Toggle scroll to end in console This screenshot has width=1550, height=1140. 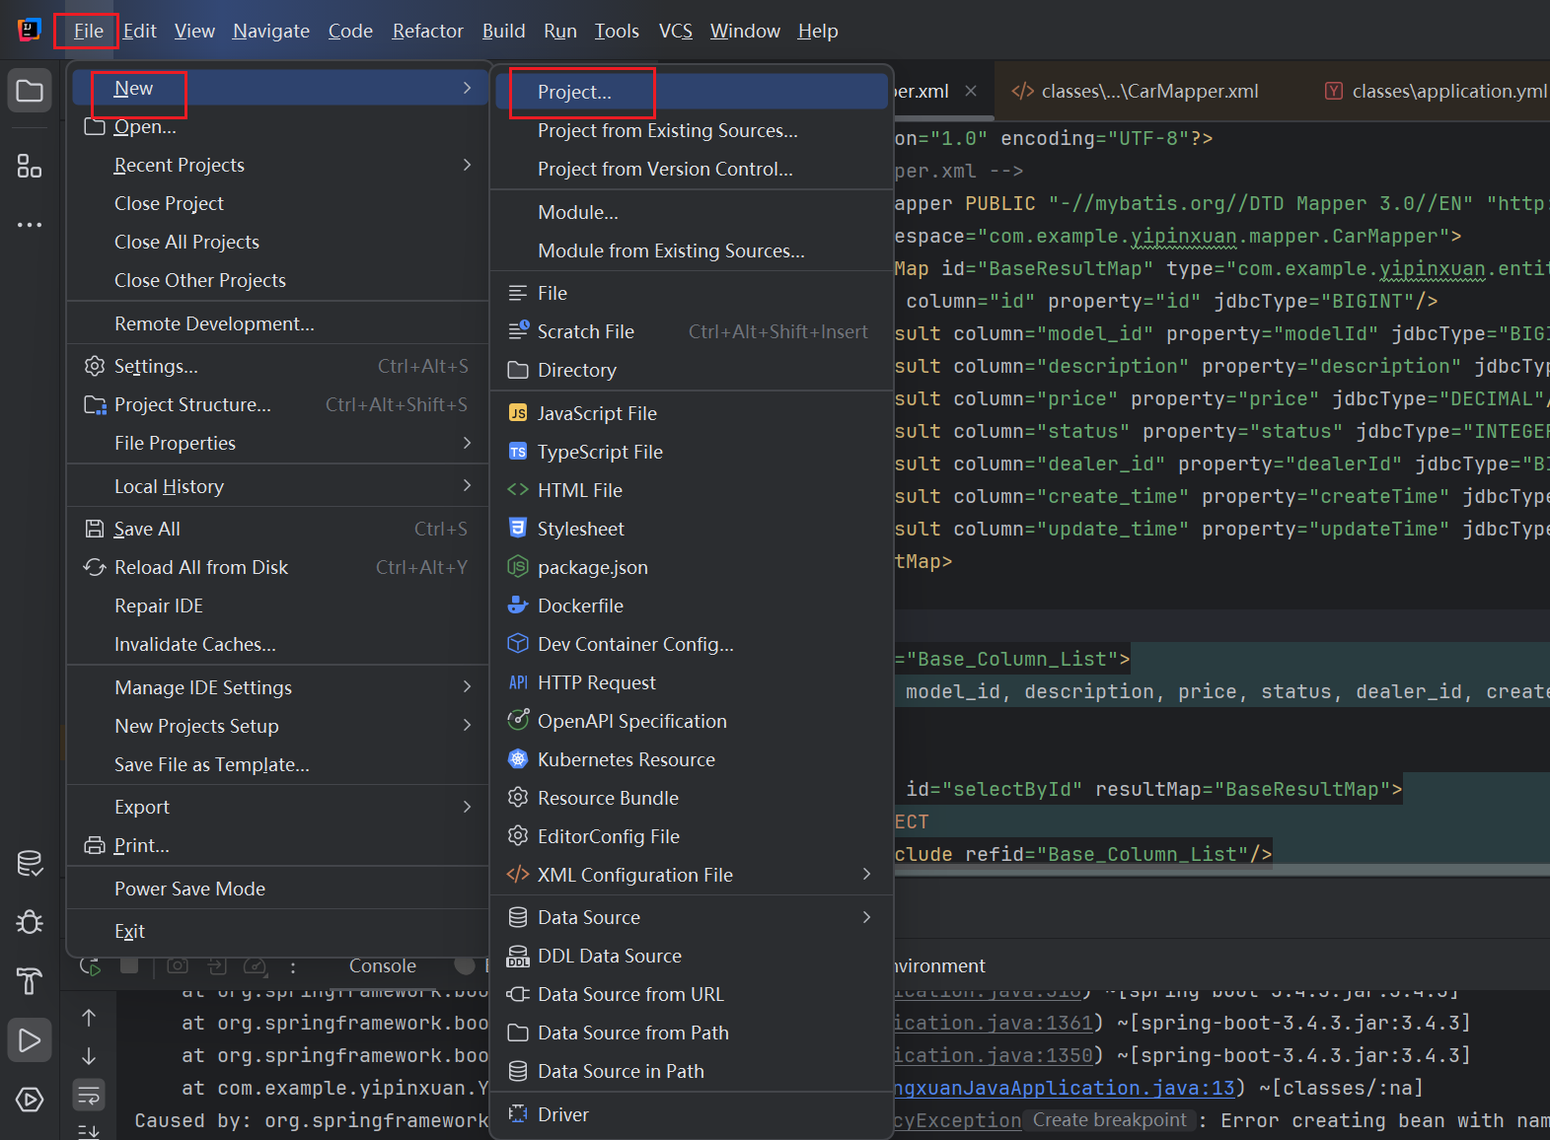coord(89,1131)
